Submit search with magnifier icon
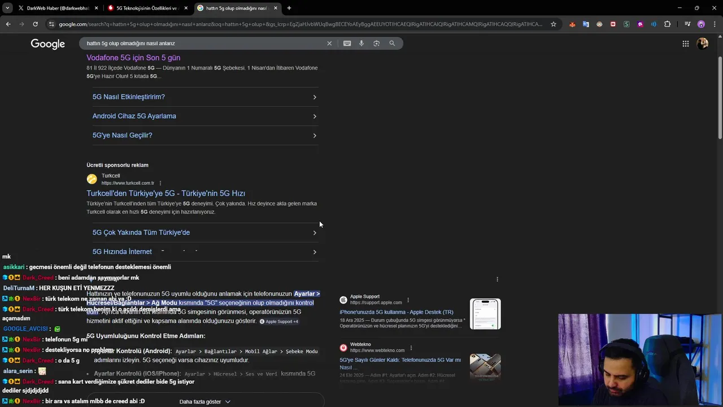Screen dimensions: 723x407 pyautogui.click(x=392, y=43)
